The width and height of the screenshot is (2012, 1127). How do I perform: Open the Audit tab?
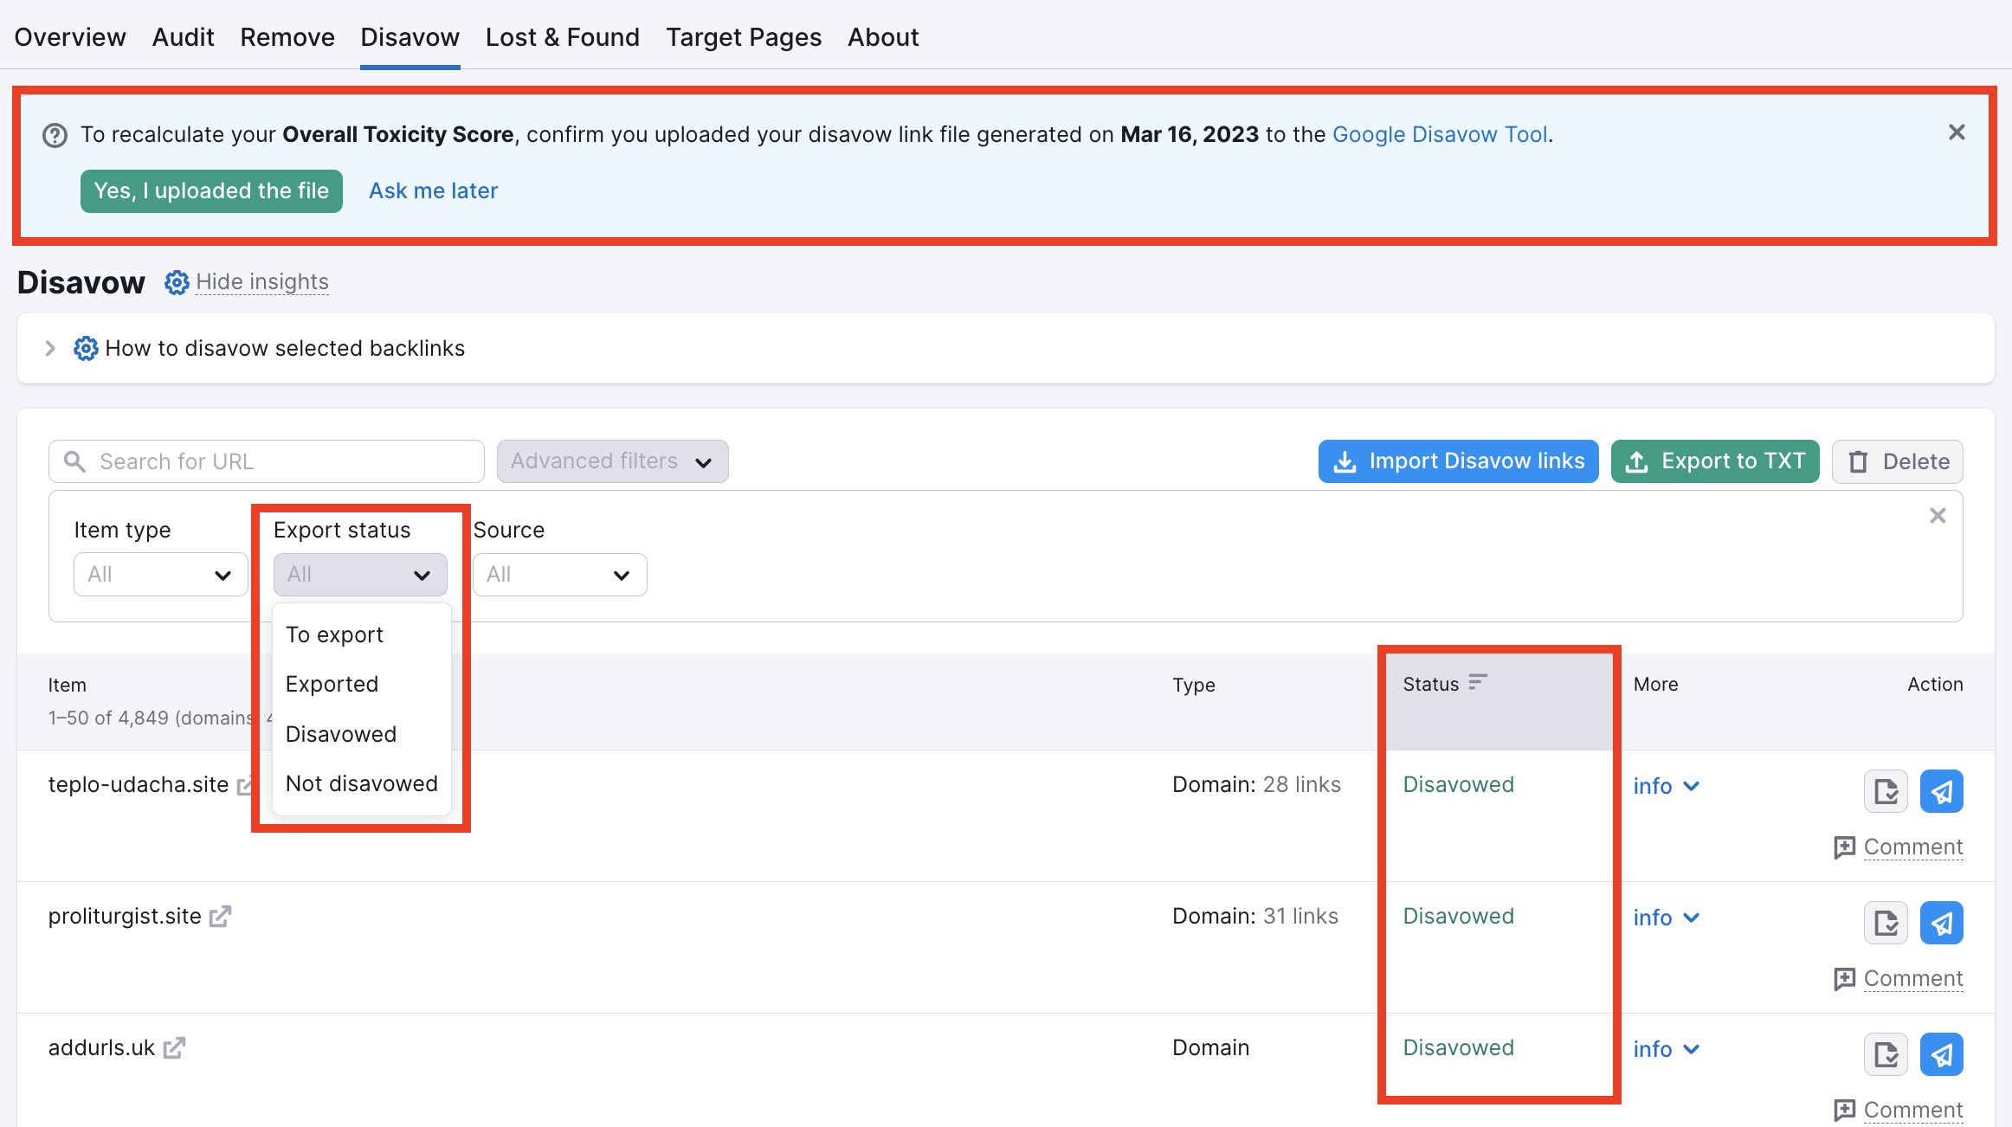click(183, 37)
